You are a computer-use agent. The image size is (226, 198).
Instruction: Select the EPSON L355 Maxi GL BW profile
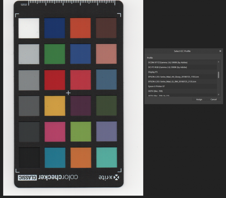[172, 82]
